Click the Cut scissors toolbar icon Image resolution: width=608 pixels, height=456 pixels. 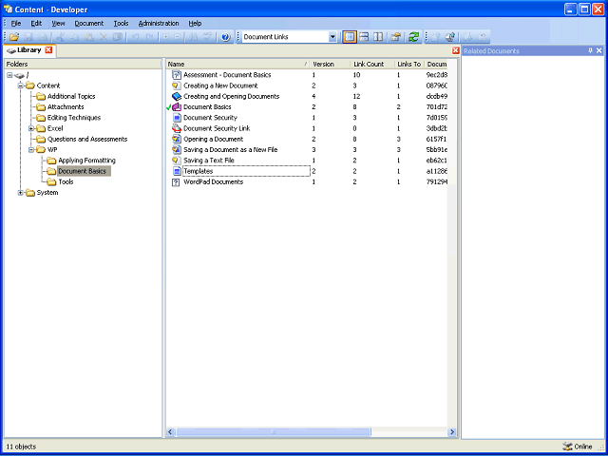(x=60, y=37)
